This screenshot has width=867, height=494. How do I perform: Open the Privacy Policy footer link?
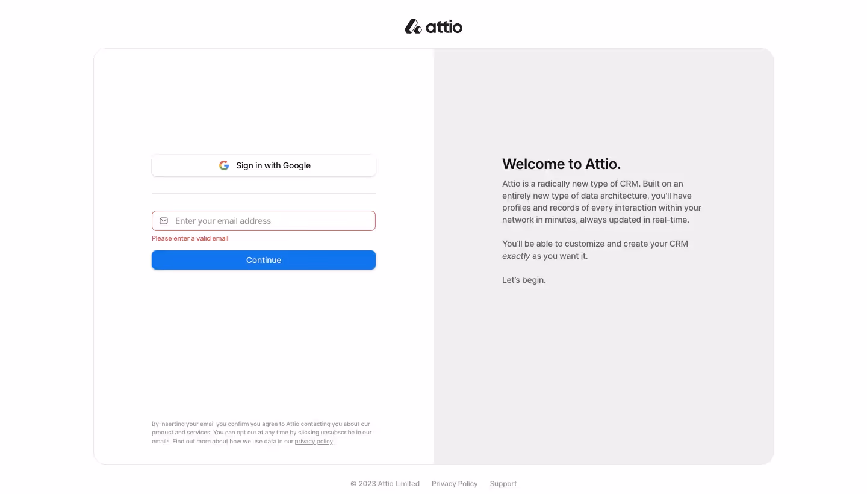(x=454, y=484)
